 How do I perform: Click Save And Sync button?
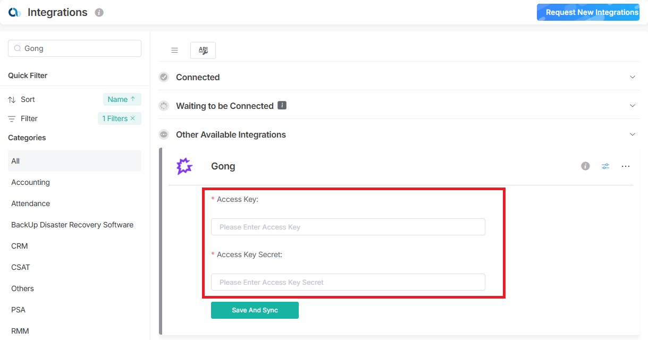255,310
